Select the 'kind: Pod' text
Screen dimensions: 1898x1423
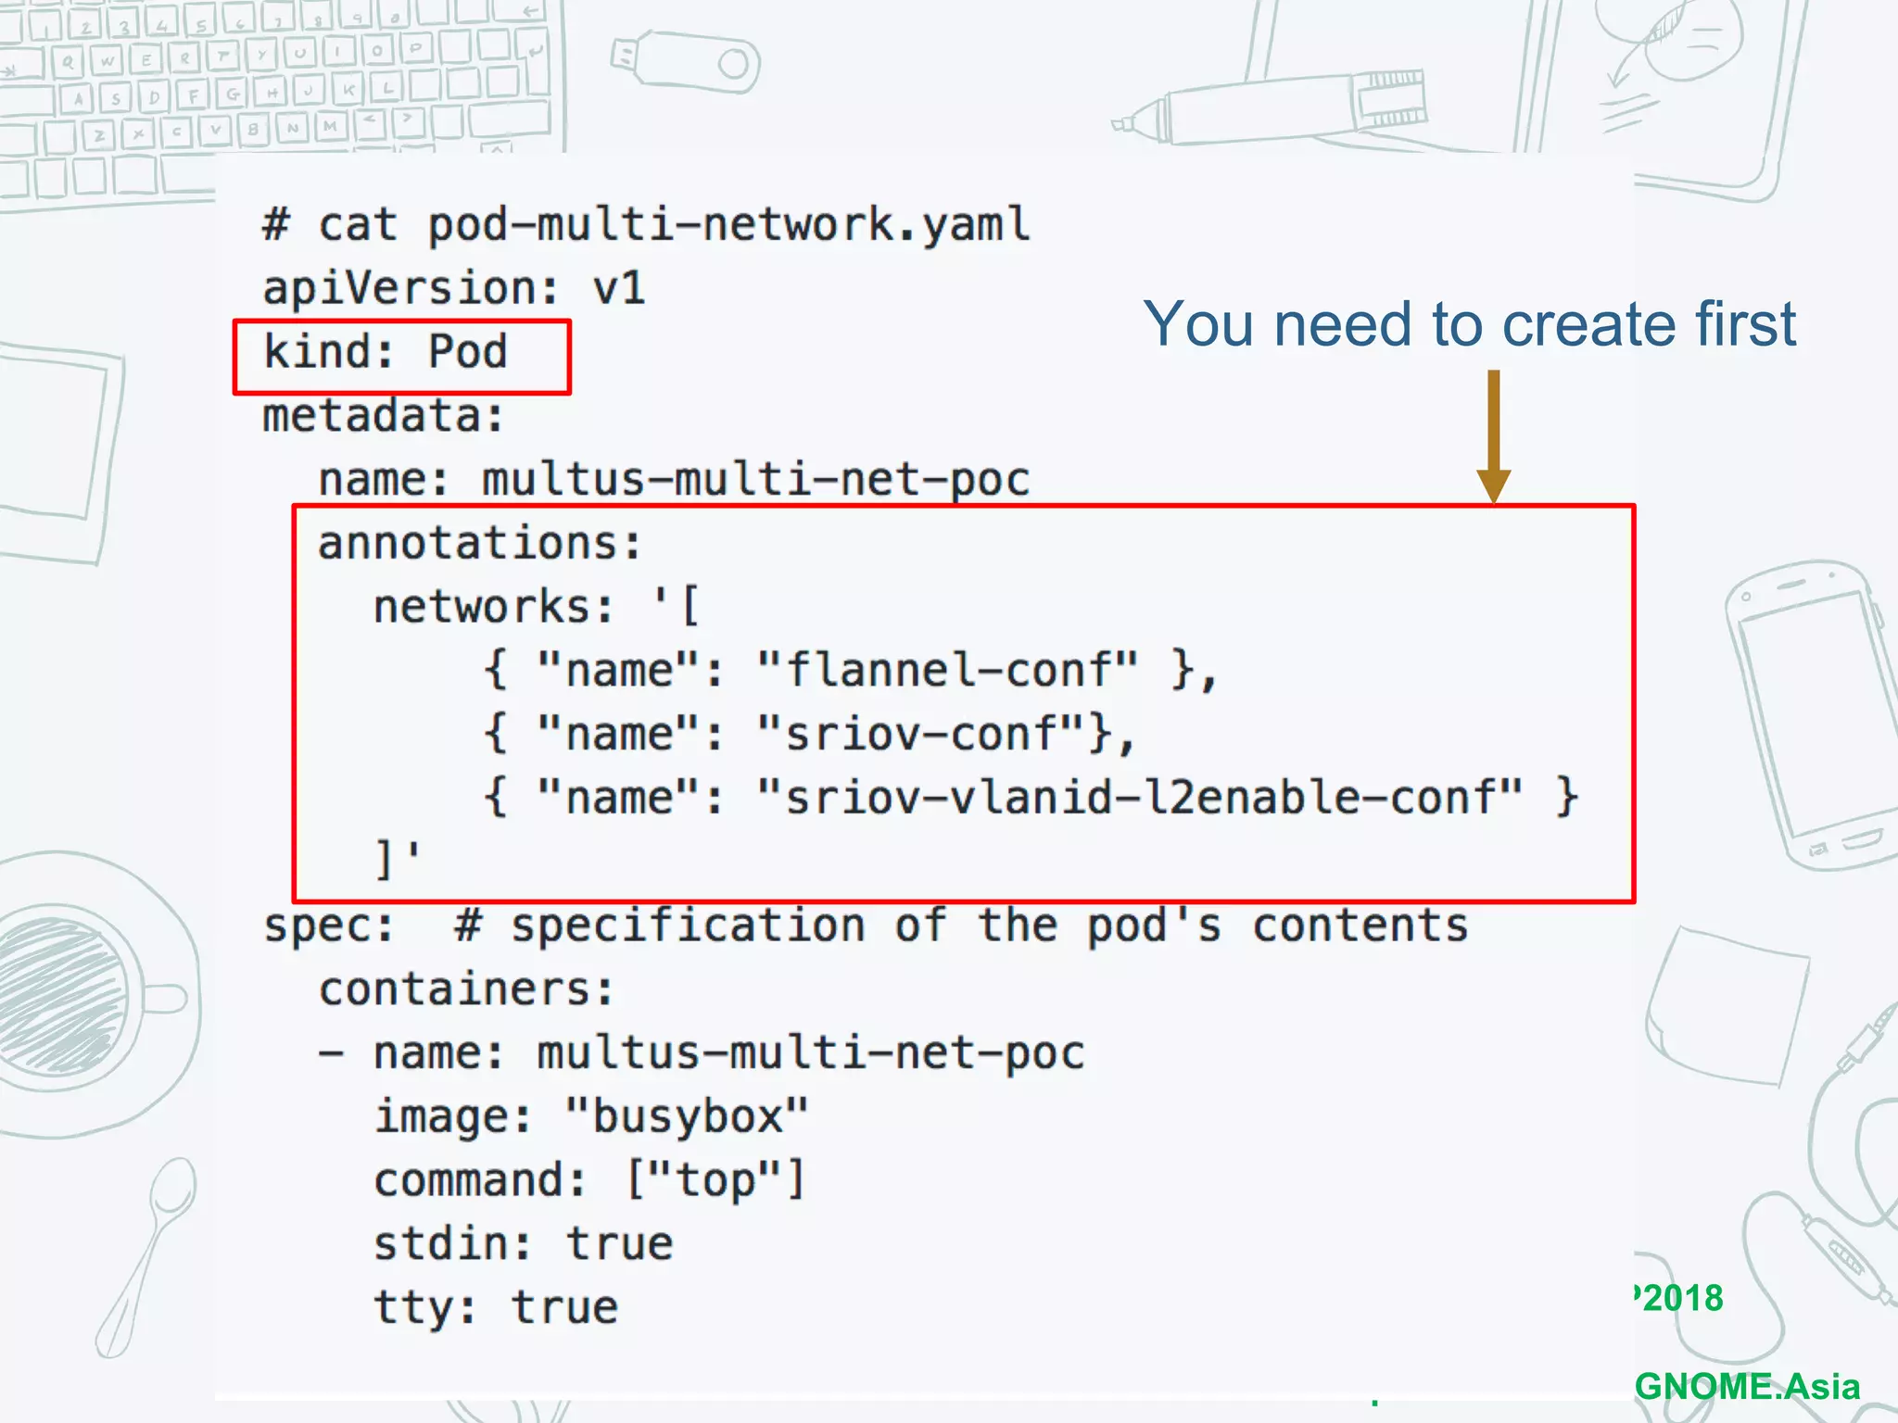click(x=386, y=352)
